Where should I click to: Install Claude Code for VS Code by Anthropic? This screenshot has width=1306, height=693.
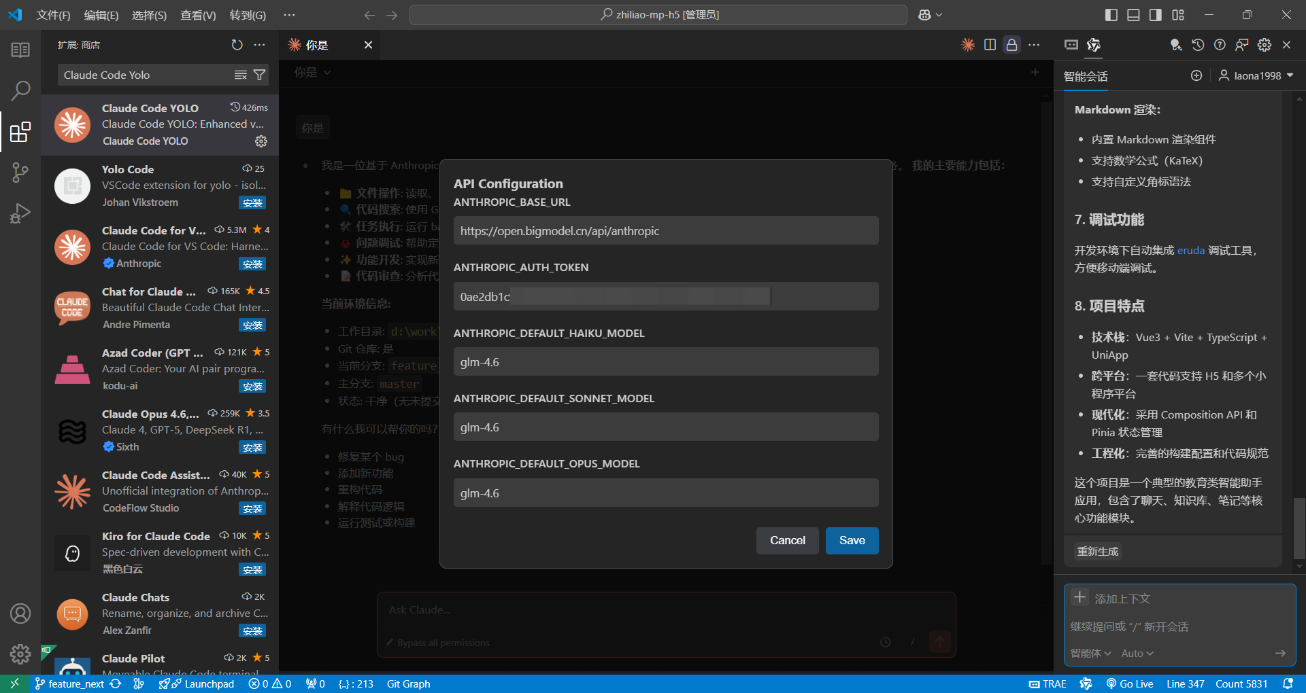coord(252,264)
